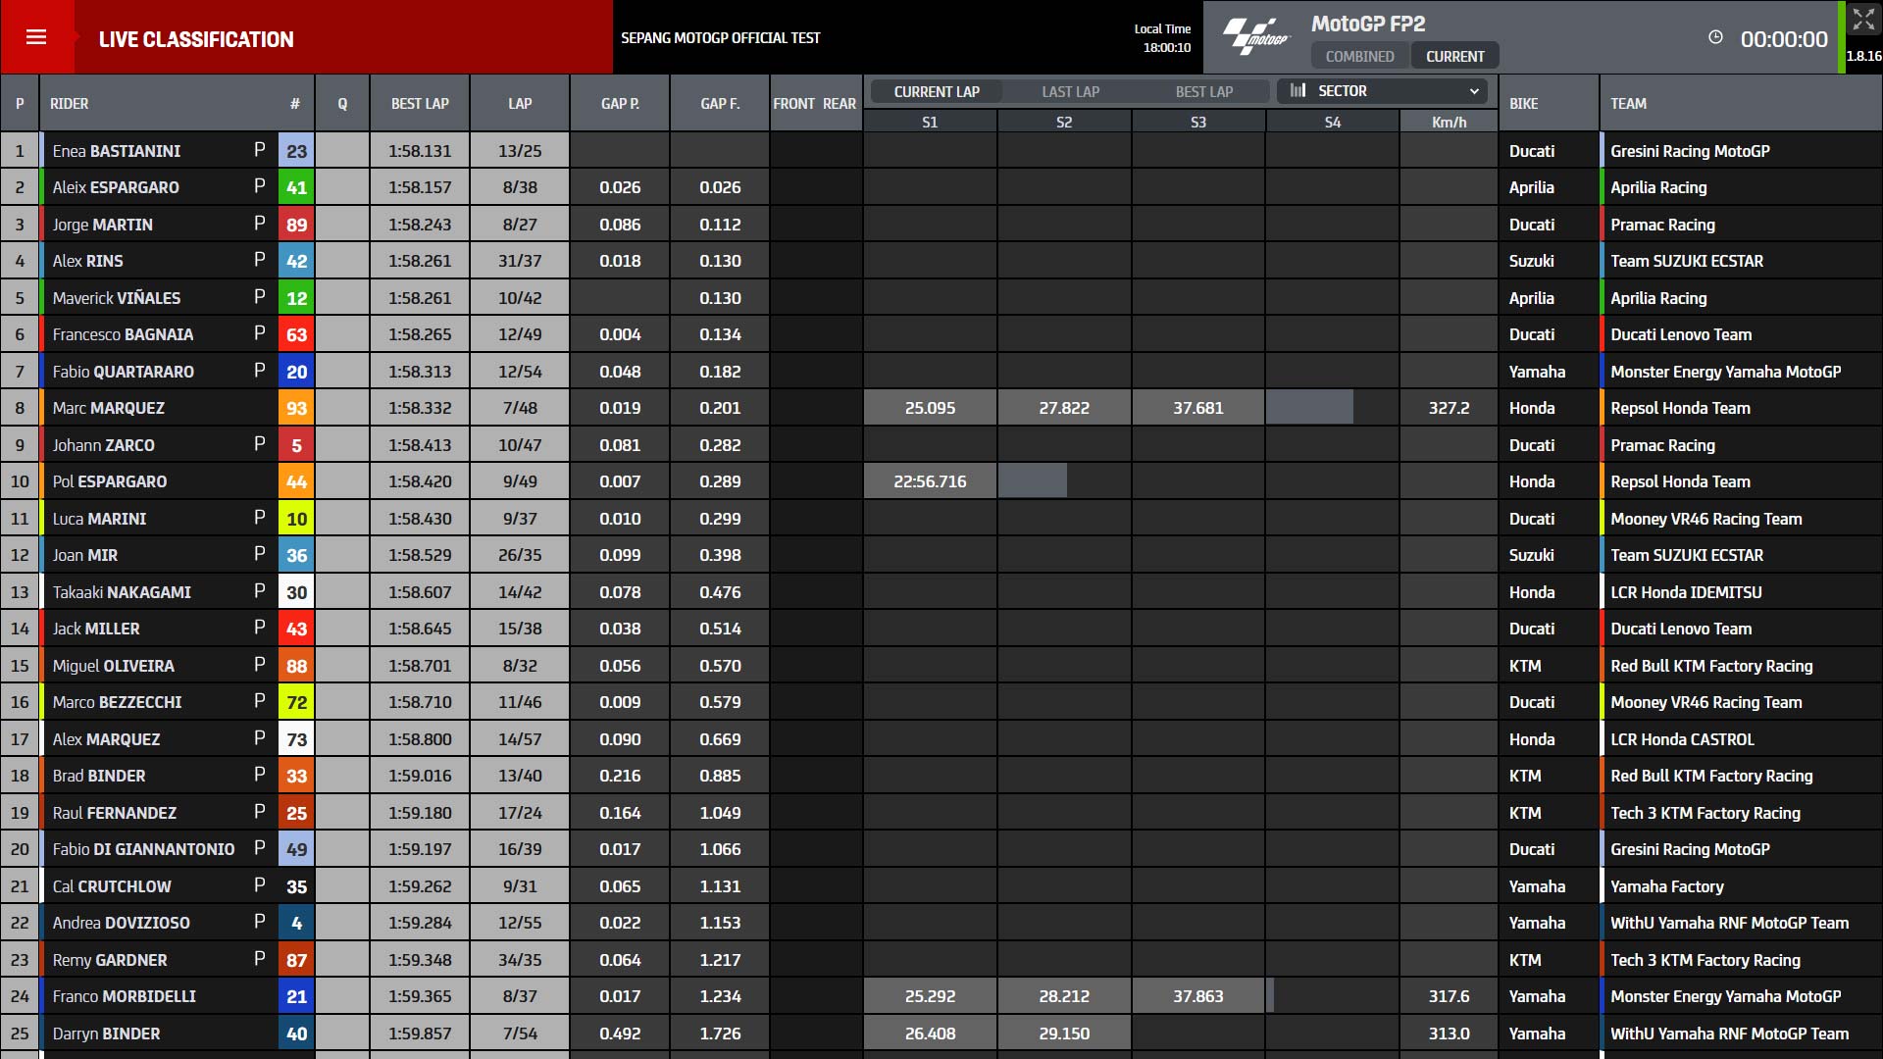Viewport: 1883px width, 1059px height.
Task: Click Quartararo's number 20 badge
Action: 296,372
